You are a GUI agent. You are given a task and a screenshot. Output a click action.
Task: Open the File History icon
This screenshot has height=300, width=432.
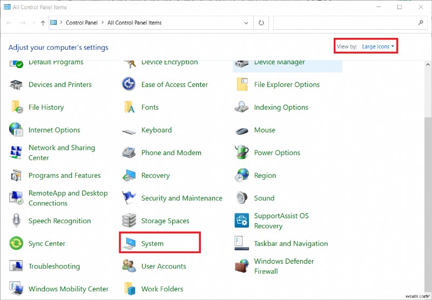point(17,107)
